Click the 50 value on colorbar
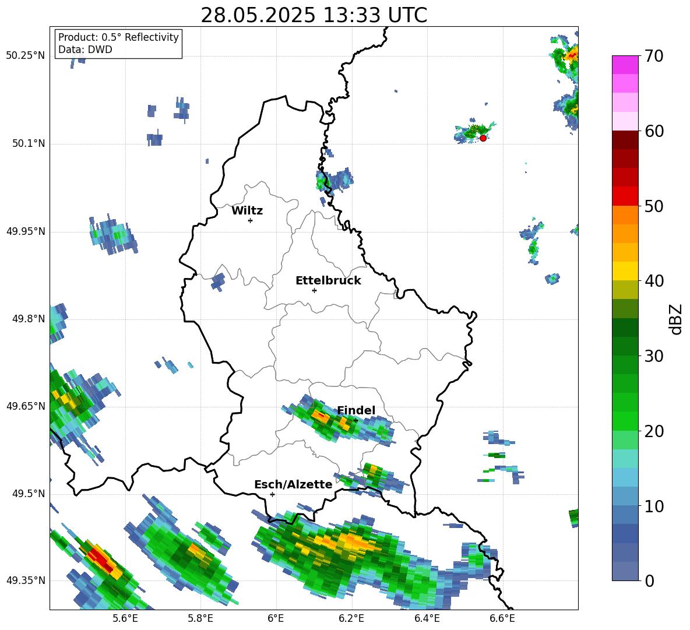The image size is (690, 630). [x=654, y=206]
